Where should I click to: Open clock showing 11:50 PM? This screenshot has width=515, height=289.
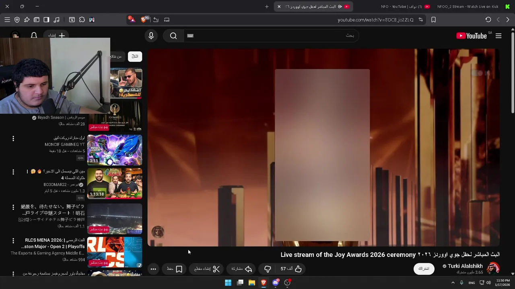[503, 283]
